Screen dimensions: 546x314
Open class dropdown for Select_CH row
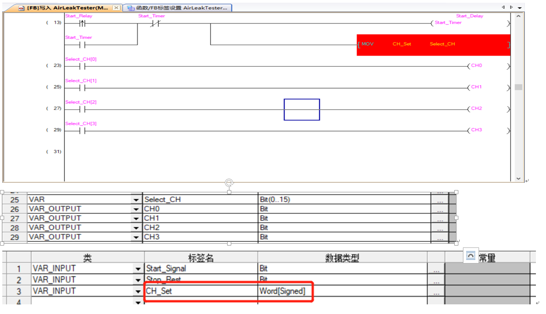click(136, 200)
